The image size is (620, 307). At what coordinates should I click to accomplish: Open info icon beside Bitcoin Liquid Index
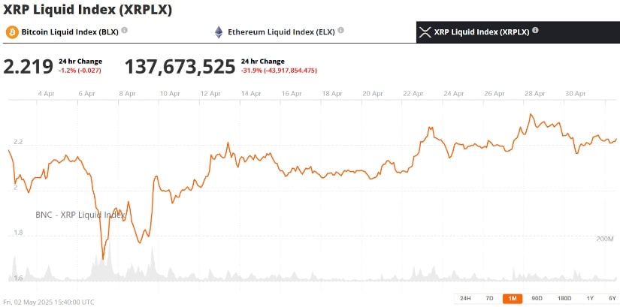pos(125,31)
